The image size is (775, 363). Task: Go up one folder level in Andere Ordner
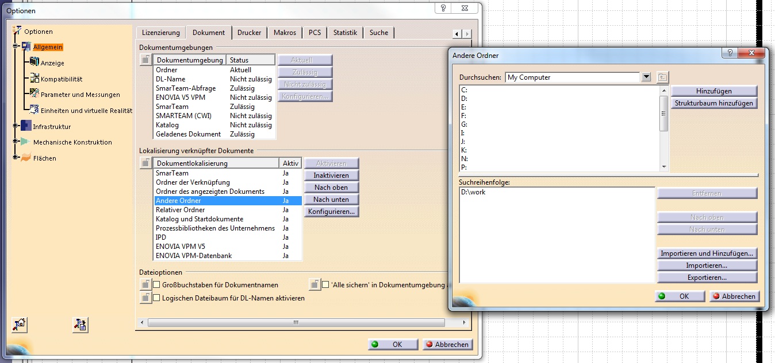(663, 77)
